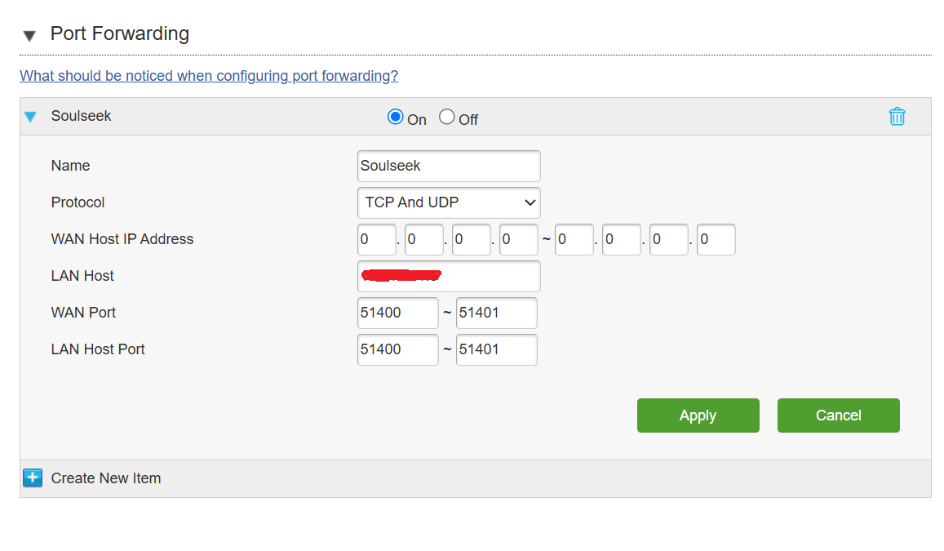The width and height of the screenshot is (944, 551).
Task: Click the LAN Host Port label
Action: click(98, 349)
